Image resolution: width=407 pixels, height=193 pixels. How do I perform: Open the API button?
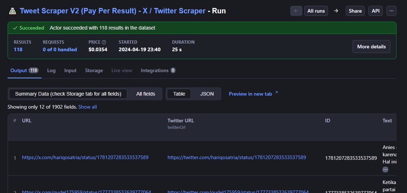pyautogui.click(x=376, y=11)
